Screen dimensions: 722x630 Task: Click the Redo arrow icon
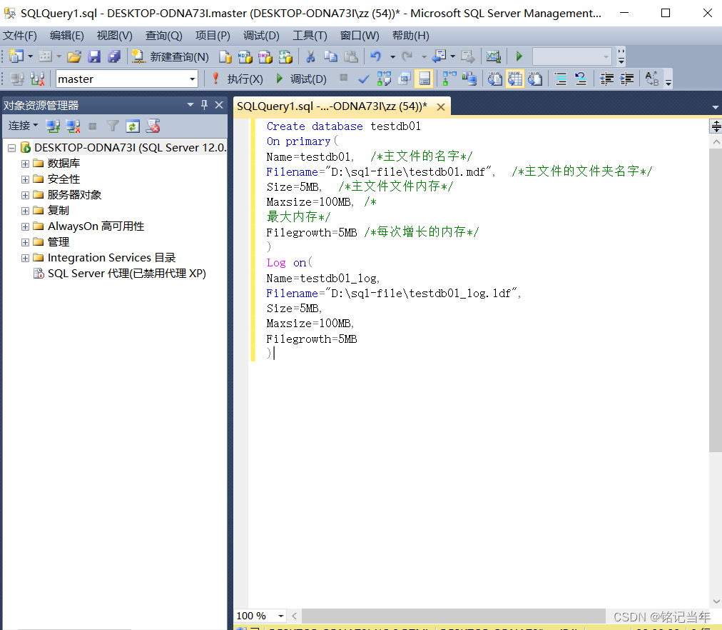[407, 56]
